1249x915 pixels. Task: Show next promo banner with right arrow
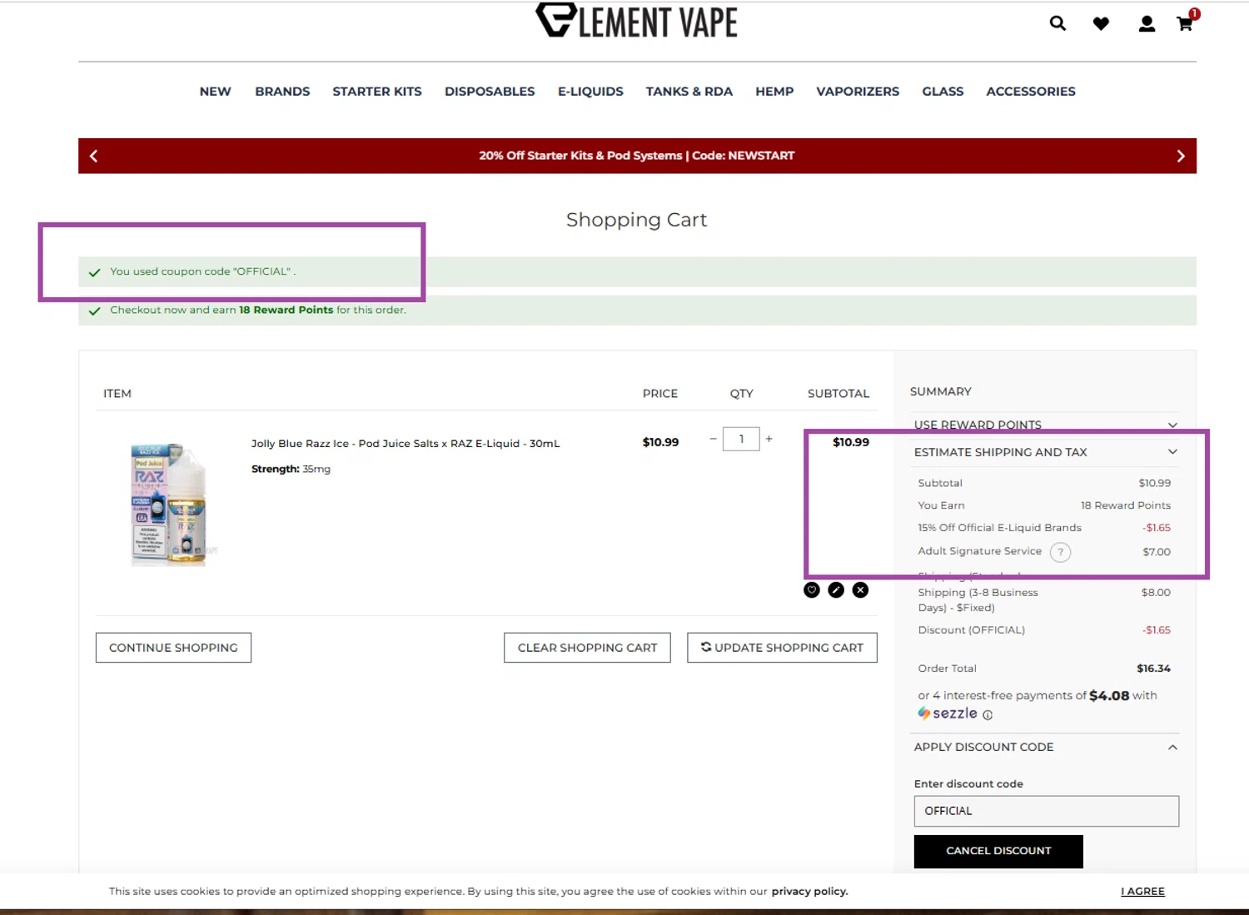[x=1181, y=156]
